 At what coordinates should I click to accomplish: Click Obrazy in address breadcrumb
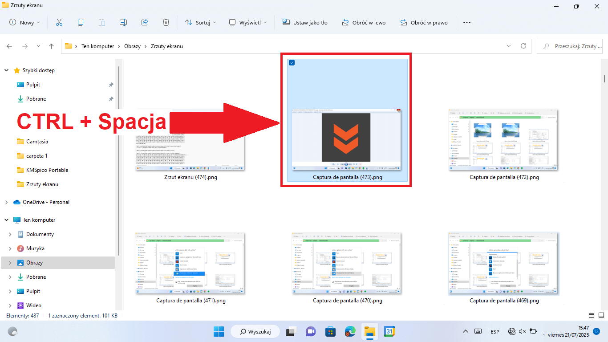pyautogui.click(x=133, y=46)
